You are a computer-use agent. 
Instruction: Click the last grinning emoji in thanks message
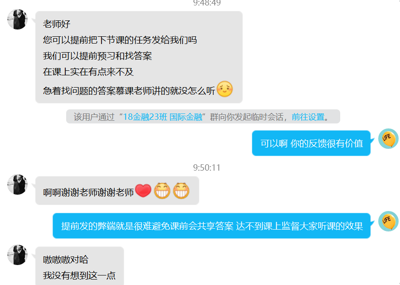click(x=181, y=191)
